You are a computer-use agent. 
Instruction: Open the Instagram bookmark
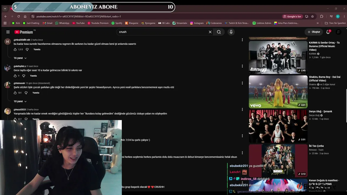(197, 23)
